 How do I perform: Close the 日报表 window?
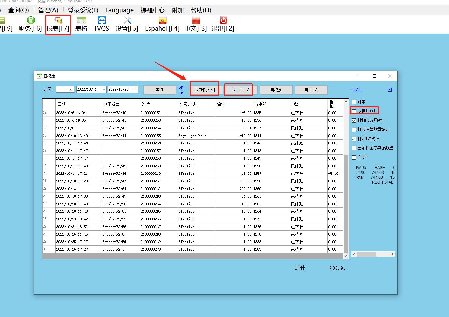point(390,76)
